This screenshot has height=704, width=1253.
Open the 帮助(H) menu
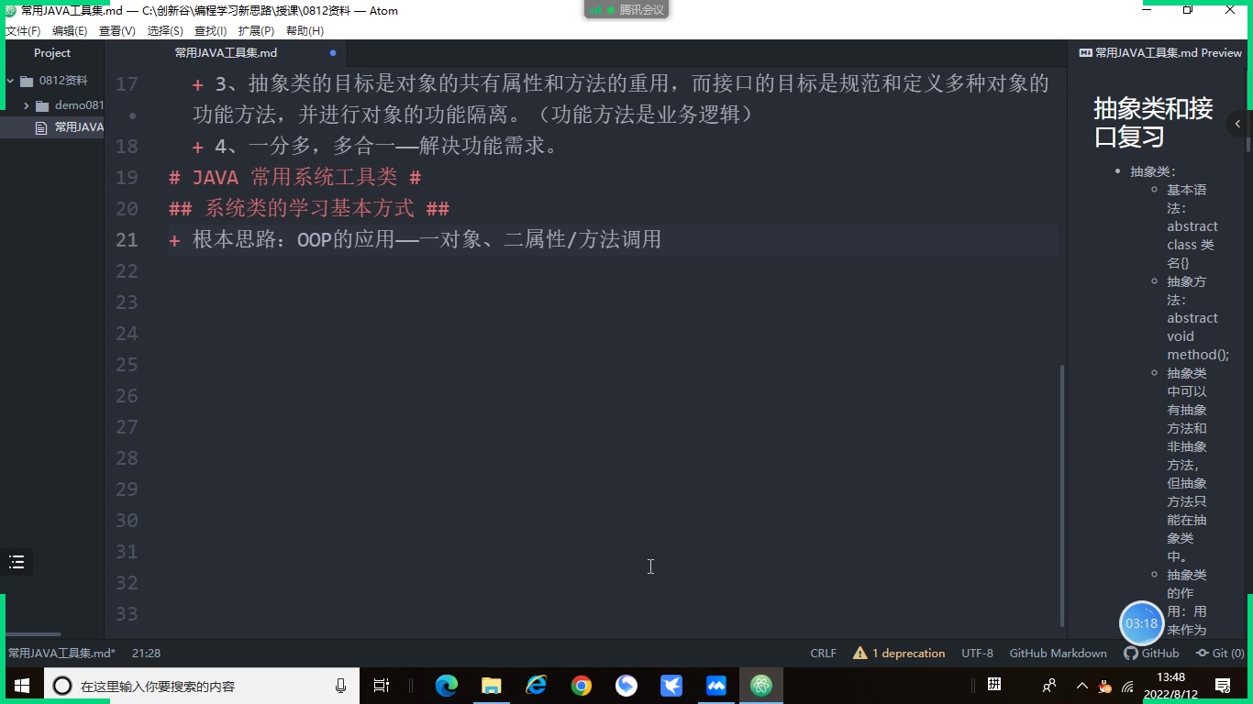(x=305, y=30)
